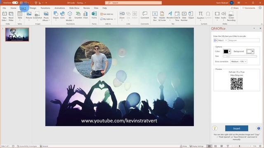Screen dimensions: 264x148
Task: Click the Save icon in title bar
Action: coord(21,3)
